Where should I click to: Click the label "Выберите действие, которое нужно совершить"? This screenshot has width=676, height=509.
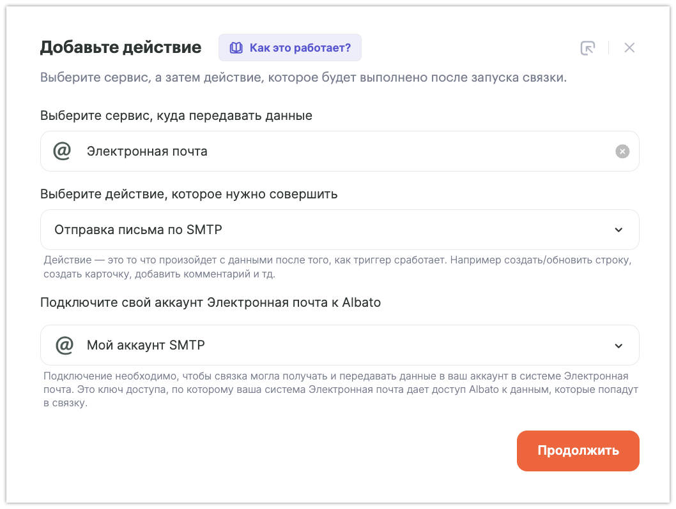click(189, 194)
